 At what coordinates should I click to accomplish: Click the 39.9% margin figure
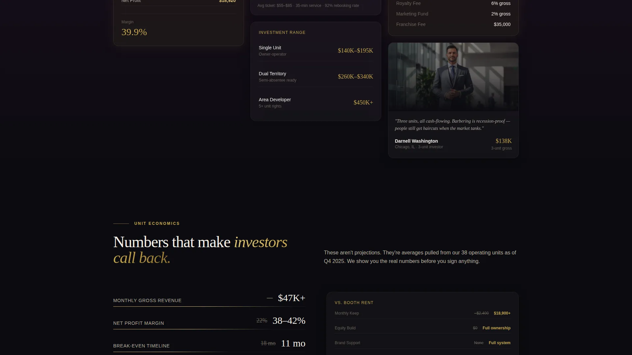pyautogui.click(x=134, y=32)
